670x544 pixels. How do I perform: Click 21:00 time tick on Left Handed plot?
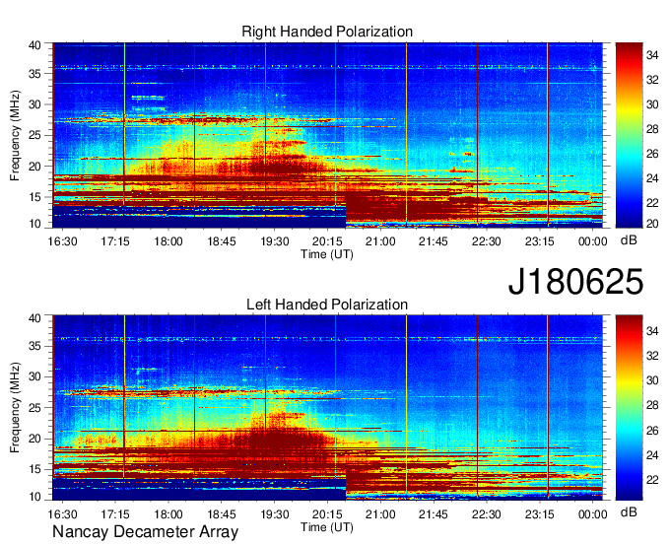click(x=380, y=514)
